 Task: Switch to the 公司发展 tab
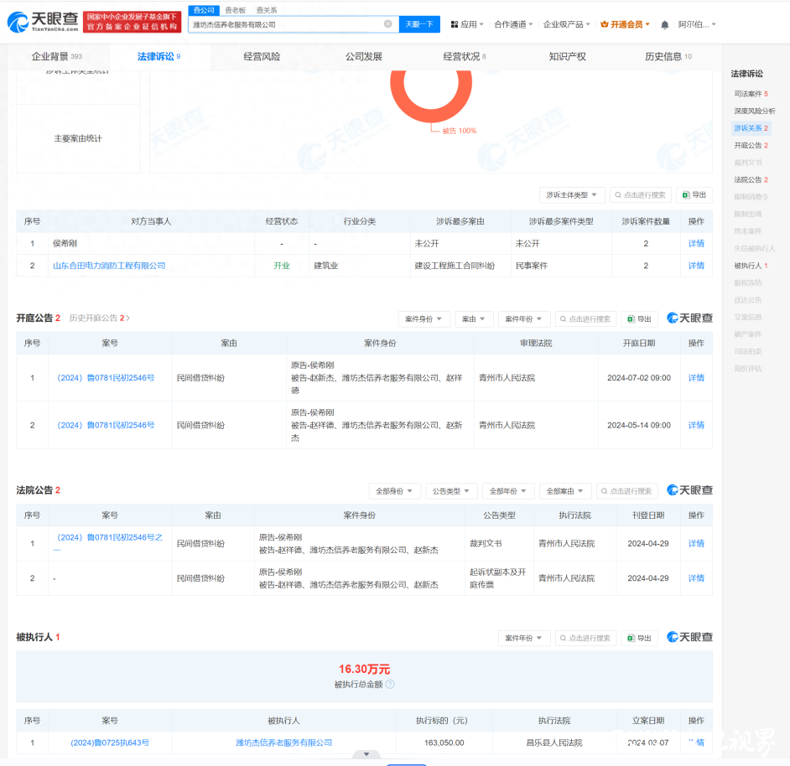coord(363,56)
